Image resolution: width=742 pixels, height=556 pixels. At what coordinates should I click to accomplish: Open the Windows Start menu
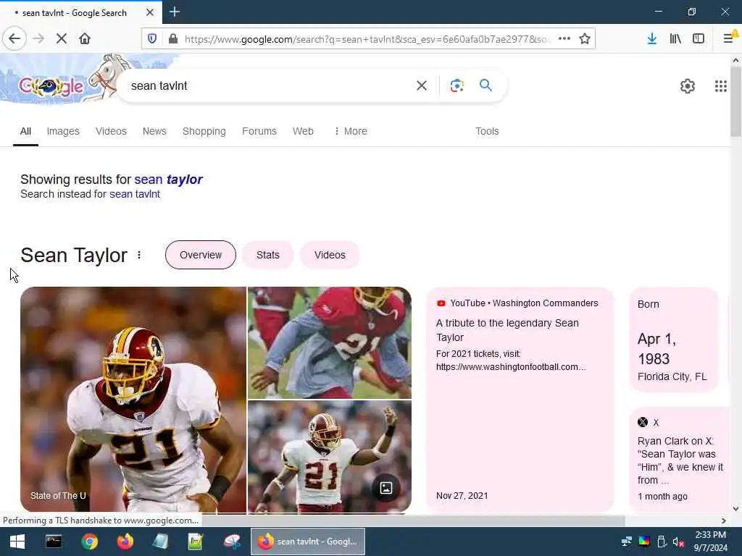[x=17, y=542]
